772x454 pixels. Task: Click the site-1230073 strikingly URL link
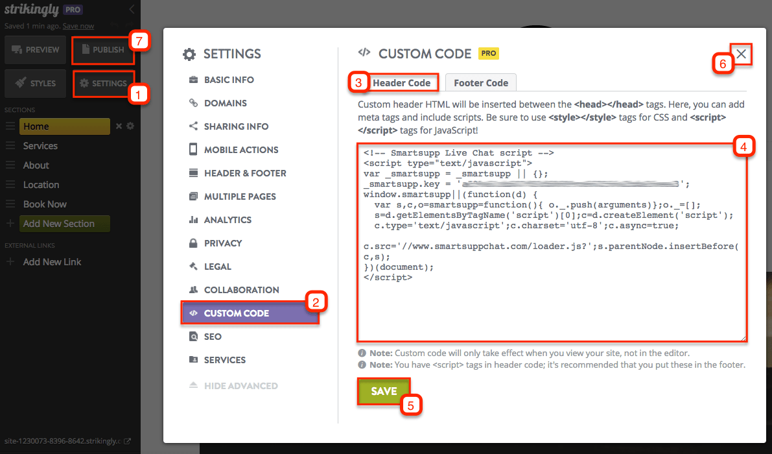click(62, 441)
